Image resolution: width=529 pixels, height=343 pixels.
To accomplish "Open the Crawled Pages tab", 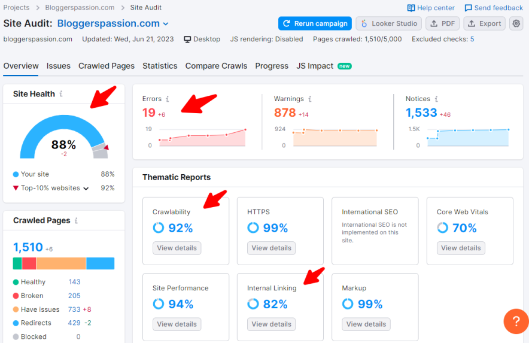I will coord(107,66).
